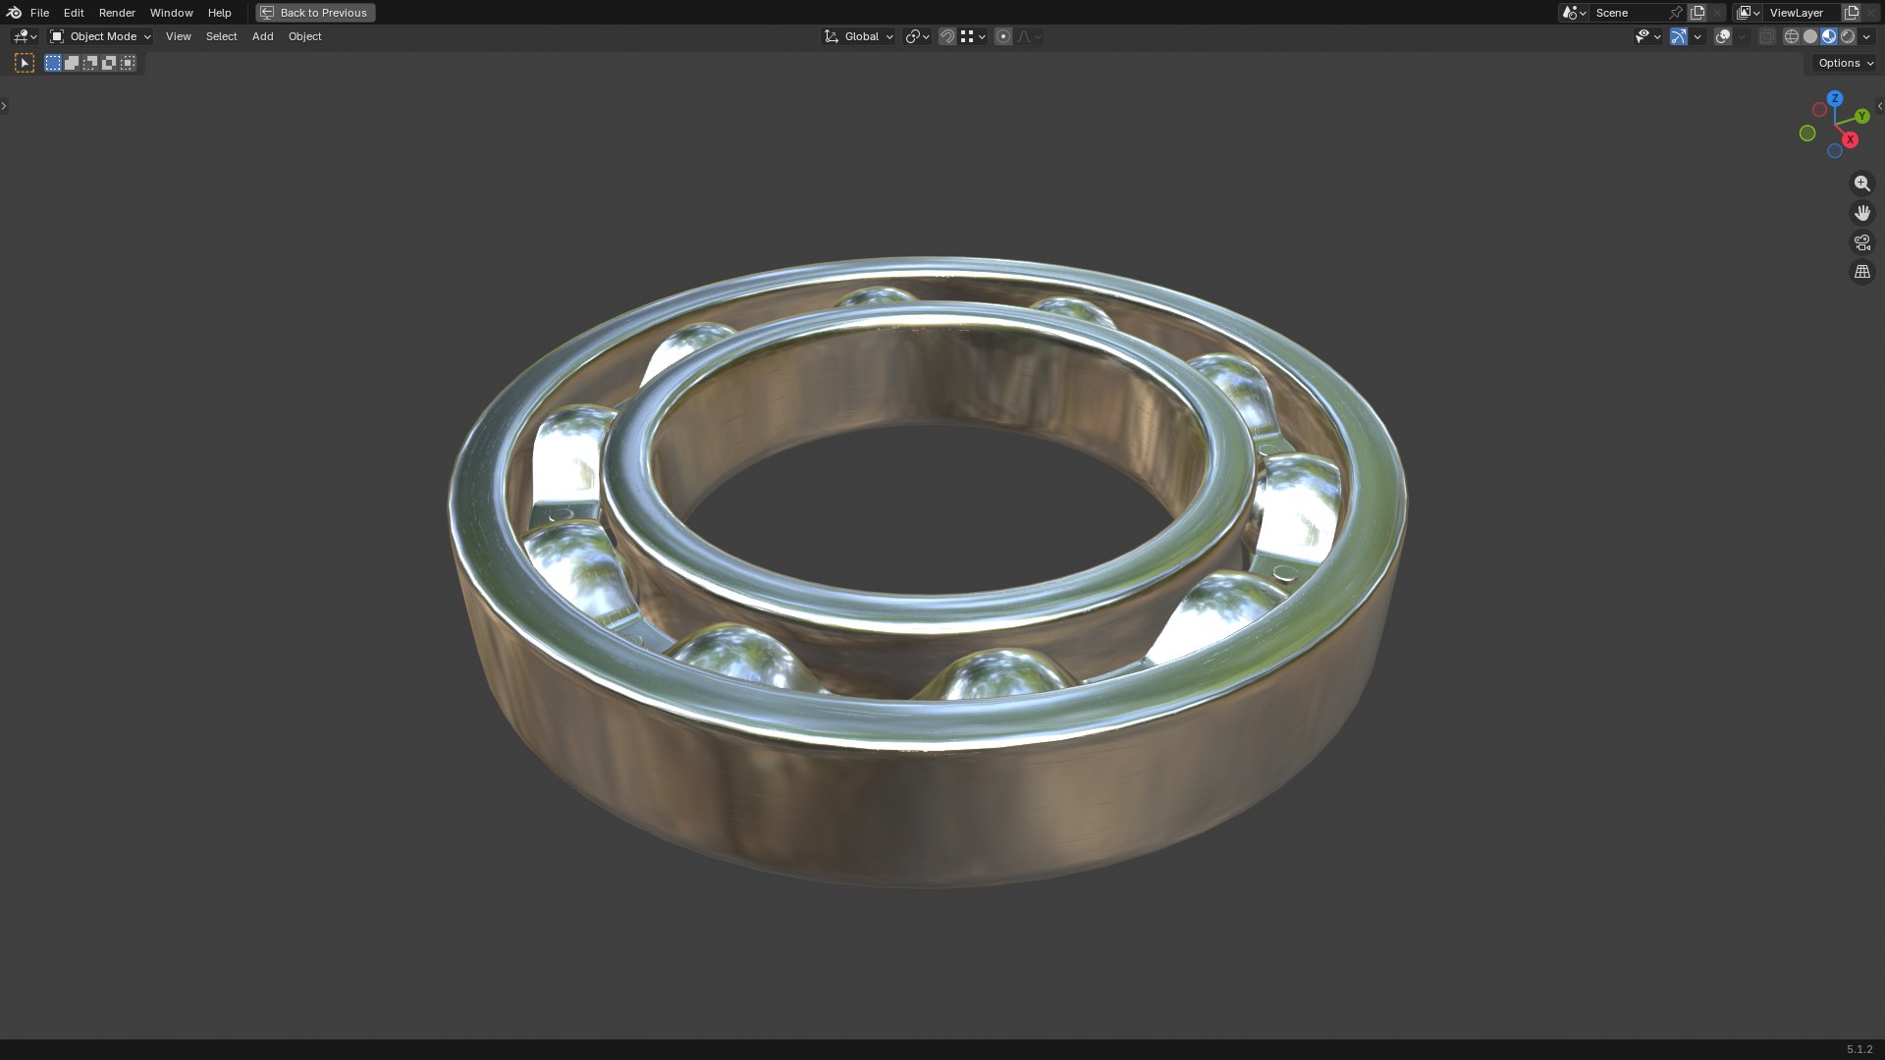Toggle the snap magnet
The height and width of the screenshot is (1060, 1885).
tap(947, 36)
